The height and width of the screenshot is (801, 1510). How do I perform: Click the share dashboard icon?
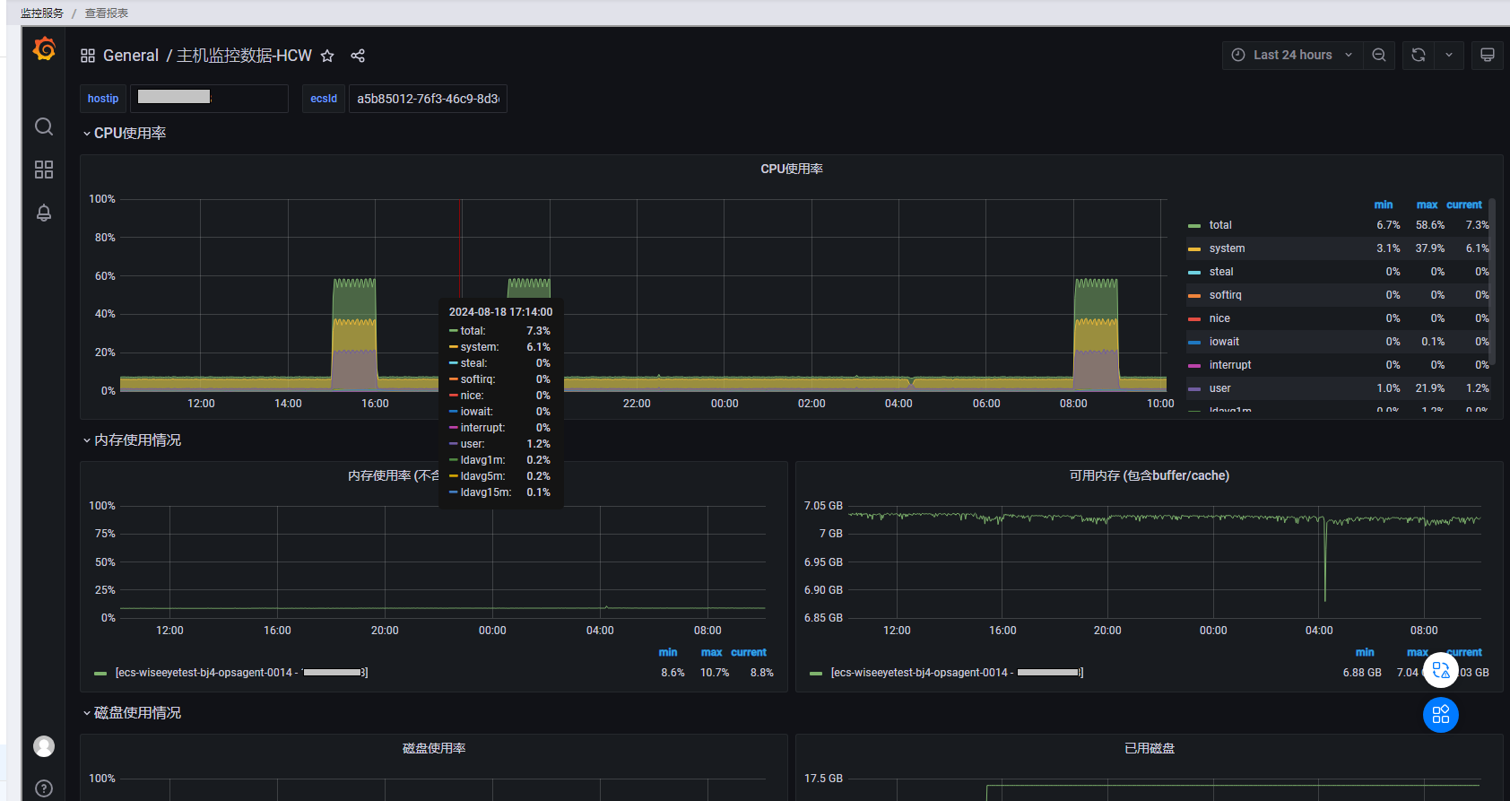358,56
